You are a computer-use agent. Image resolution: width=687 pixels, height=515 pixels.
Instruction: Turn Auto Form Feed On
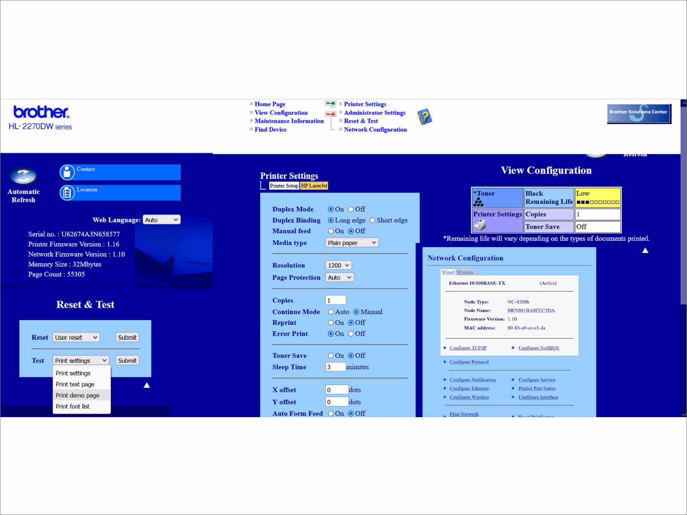click(331, 414)
